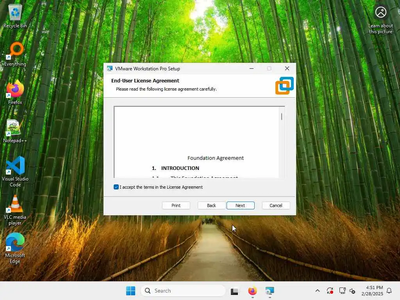Select the Visual Studio Code desktop shortcut
Image resolution: width=400 pixels, height=300 pixels.
coord(15,171)
